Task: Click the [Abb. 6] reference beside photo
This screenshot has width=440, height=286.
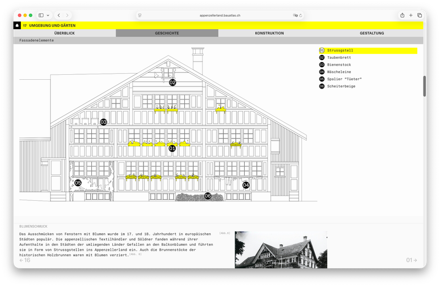Action: (224, 233)
